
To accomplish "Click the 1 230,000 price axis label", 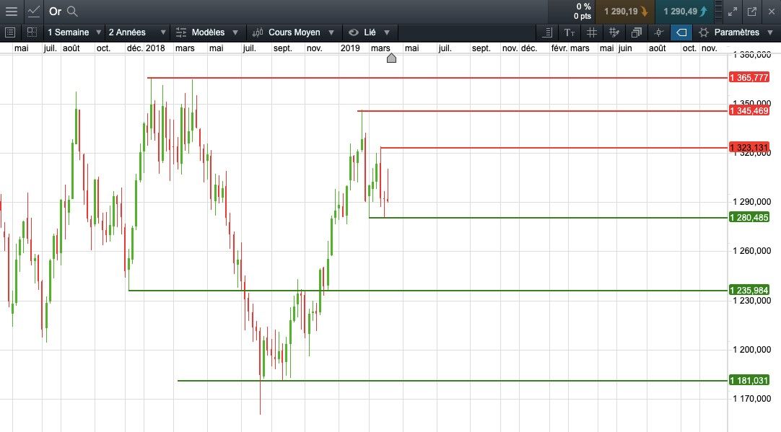I will pos(752,301).
